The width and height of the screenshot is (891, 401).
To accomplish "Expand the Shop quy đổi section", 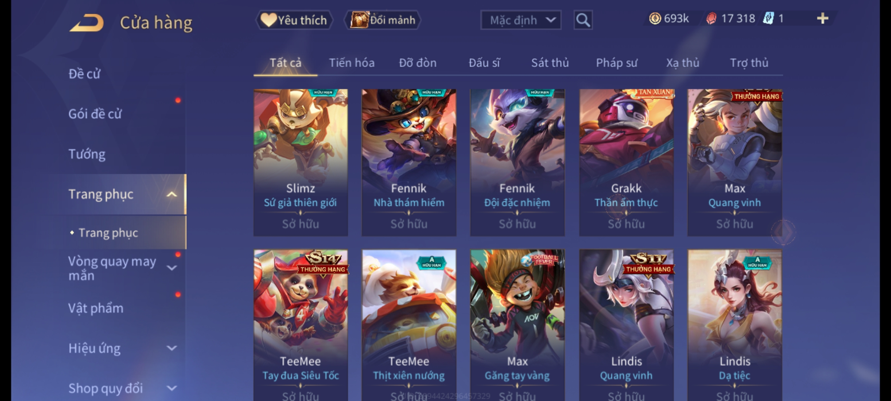I will pyautogui.click(x=172, y=388).
